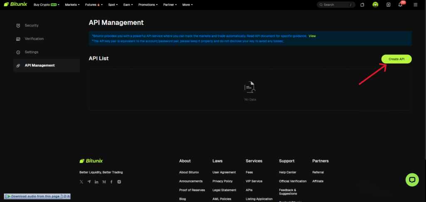Follow the View API document link
The image size is (426, 202).
tap(312, 36)
